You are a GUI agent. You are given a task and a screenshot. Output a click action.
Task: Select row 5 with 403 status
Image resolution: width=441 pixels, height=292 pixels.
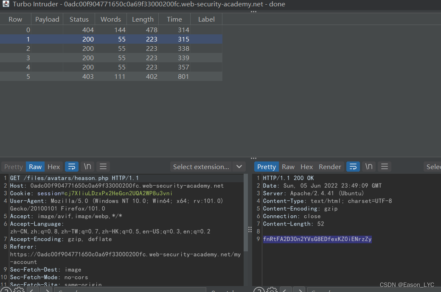pyautogui.click(x=110, y=77)
